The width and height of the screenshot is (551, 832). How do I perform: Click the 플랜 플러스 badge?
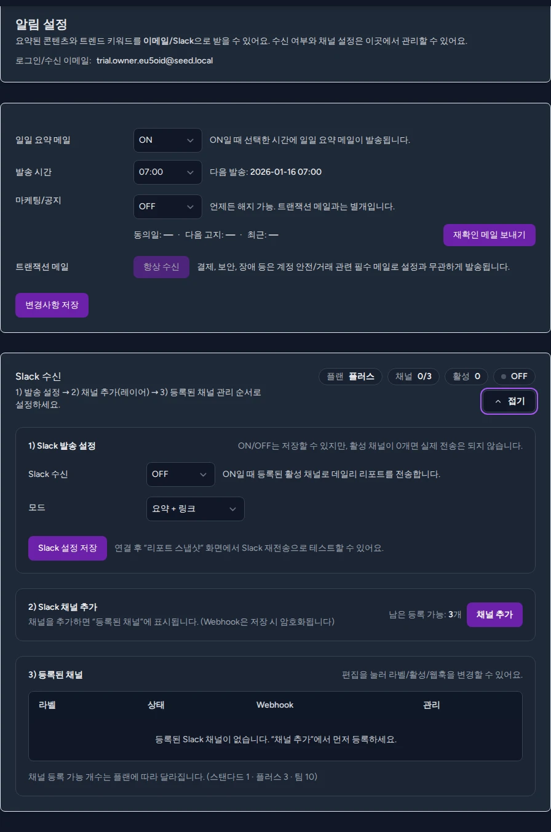click(x=350, y=376)
